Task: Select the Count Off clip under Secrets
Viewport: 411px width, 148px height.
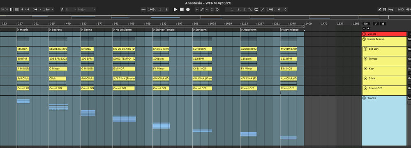Action: click(x=58, y=88)
